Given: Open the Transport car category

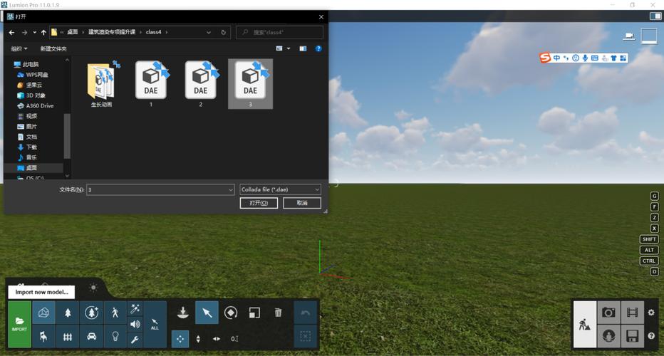Looking at the screenshot, I should 91,336.
